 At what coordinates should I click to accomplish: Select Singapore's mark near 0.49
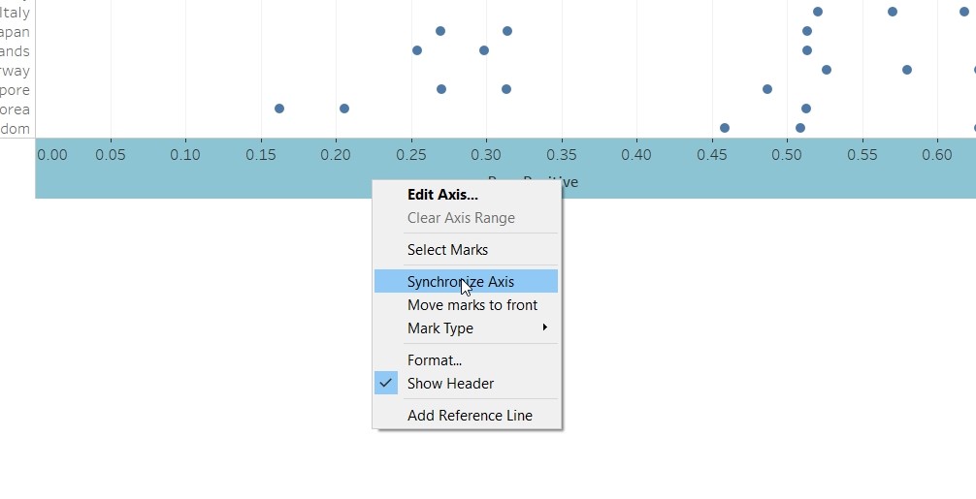pos(767,89)
